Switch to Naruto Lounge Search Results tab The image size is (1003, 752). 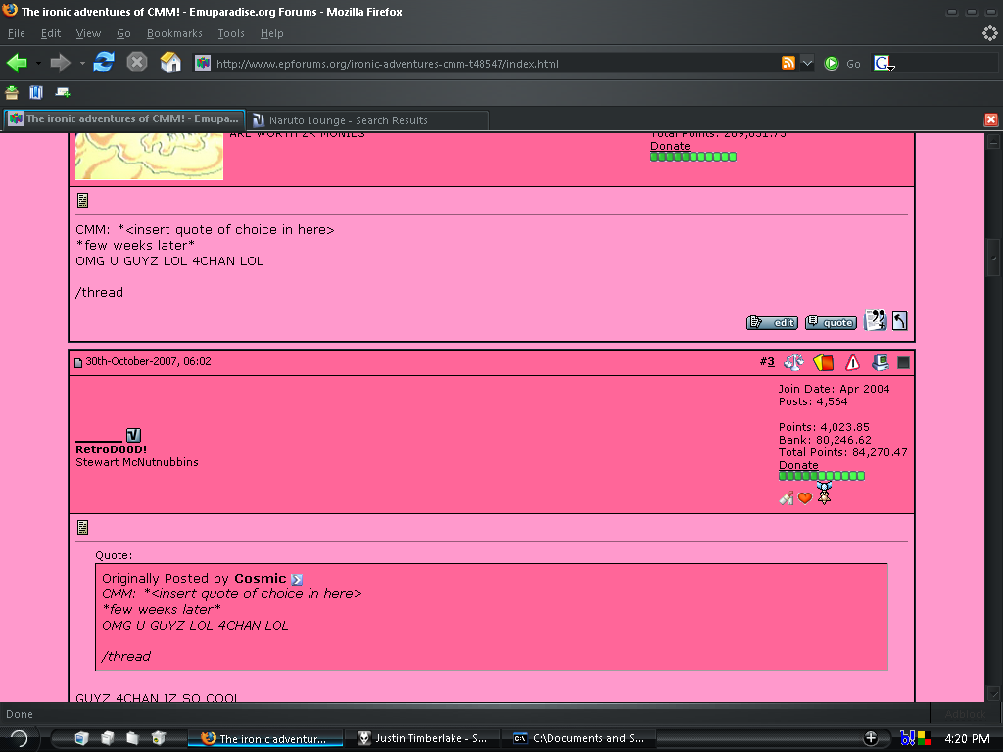tap(367, 120)
